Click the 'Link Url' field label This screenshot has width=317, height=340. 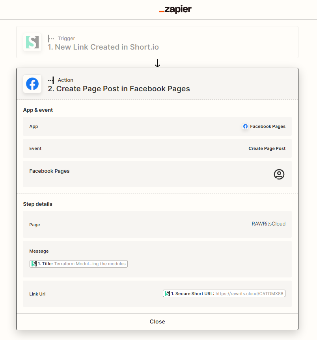point(37,294)
